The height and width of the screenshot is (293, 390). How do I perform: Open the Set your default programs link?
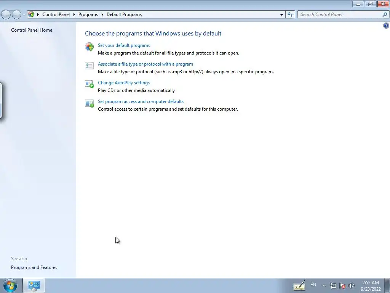[124, 45]
